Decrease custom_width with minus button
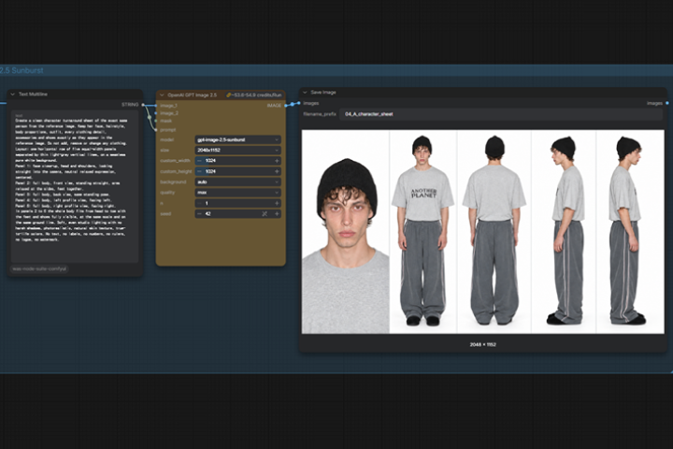The height and width of the screenshot is (449, 673). tap(200, 161)
